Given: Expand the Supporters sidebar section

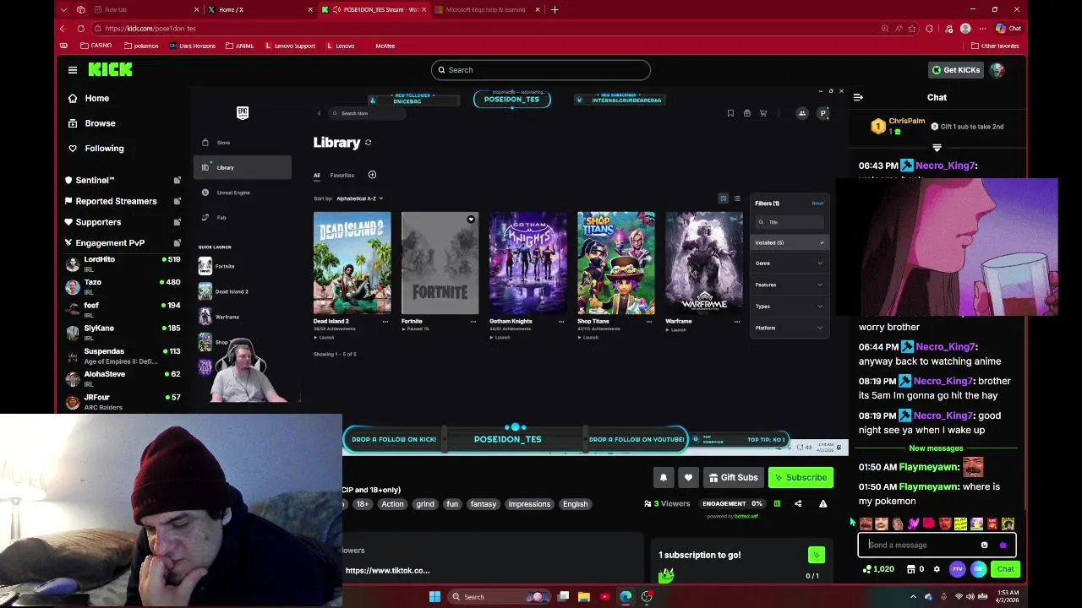Looking at the screenshot, I should pyautogui.click(x=123, y=222).
